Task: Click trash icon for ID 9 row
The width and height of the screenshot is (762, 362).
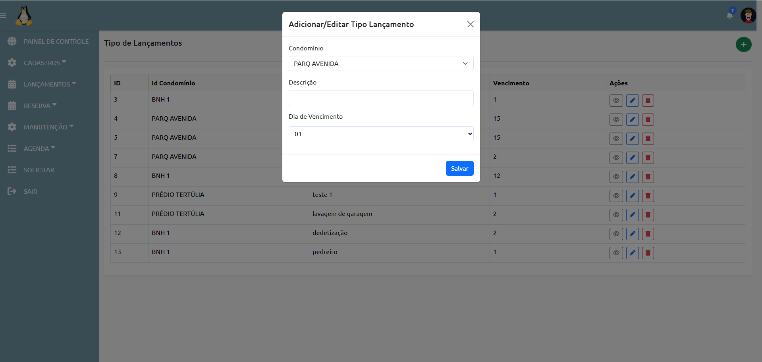Action: point(648,196)
